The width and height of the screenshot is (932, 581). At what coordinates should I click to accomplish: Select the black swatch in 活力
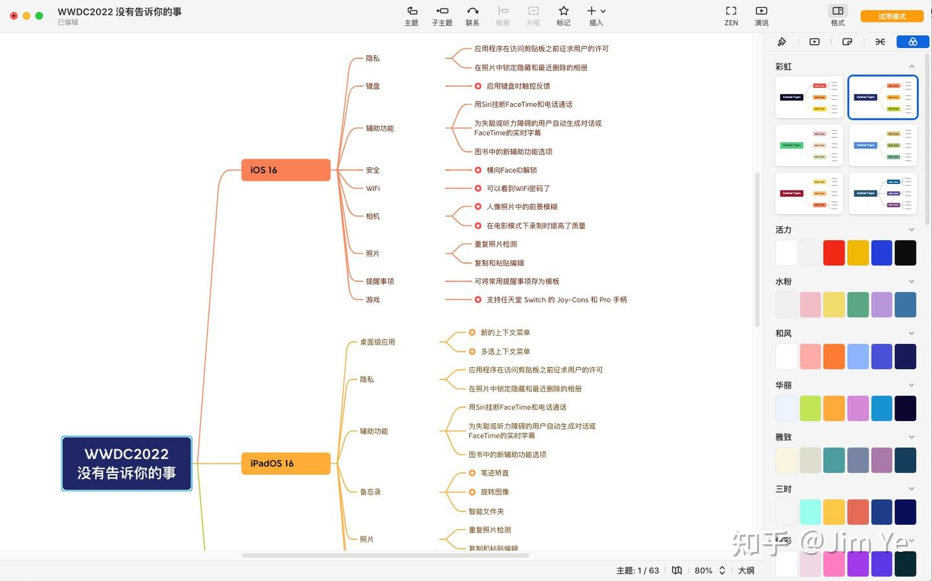click(x=905, y=253)
